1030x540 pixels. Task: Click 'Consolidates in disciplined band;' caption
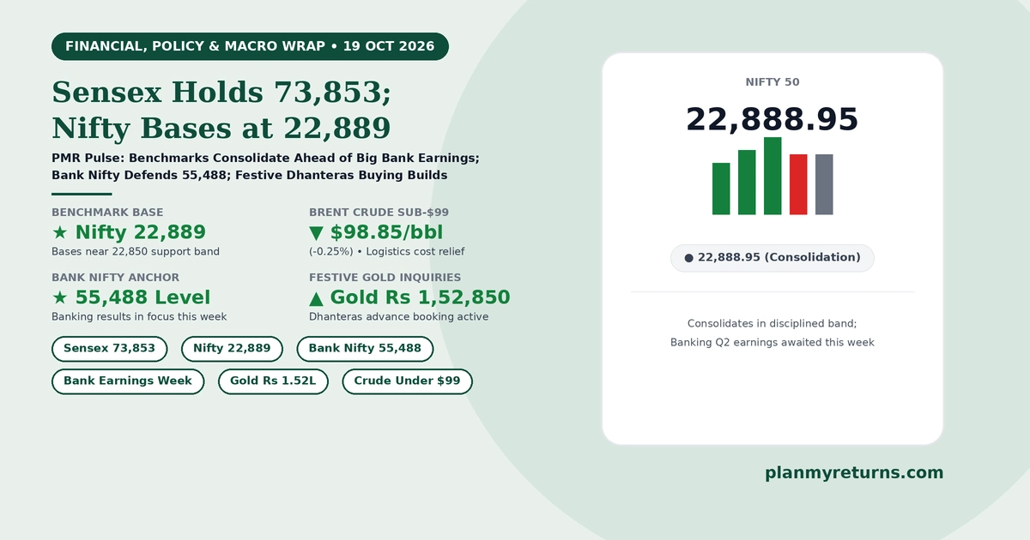(x=772, y=324)
